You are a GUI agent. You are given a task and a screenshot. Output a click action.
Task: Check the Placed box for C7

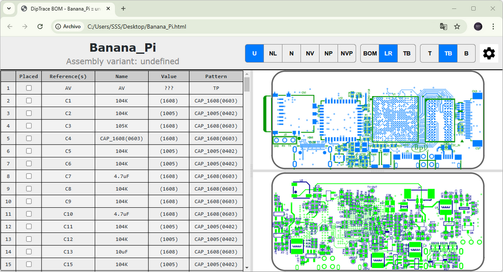[x=29, y=176]
